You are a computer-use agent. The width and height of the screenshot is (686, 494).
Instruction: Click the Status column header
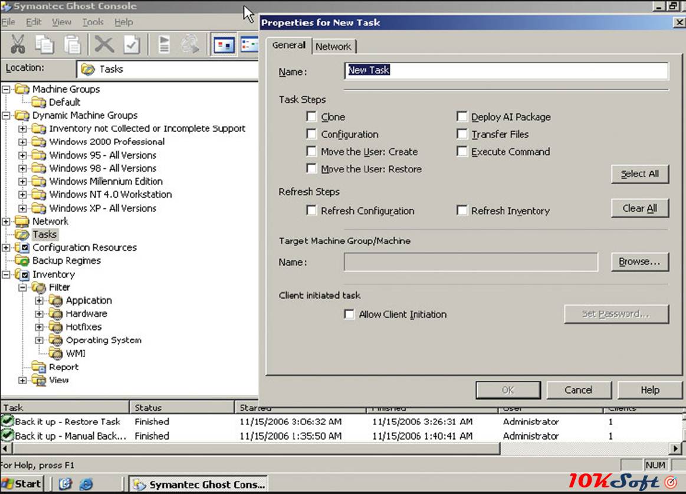[182, 407]
